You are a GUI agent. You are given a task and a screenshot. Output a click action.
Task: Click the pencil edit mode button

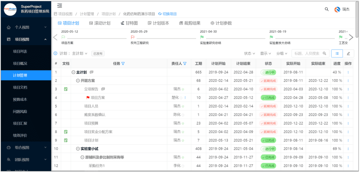(348, 53)
